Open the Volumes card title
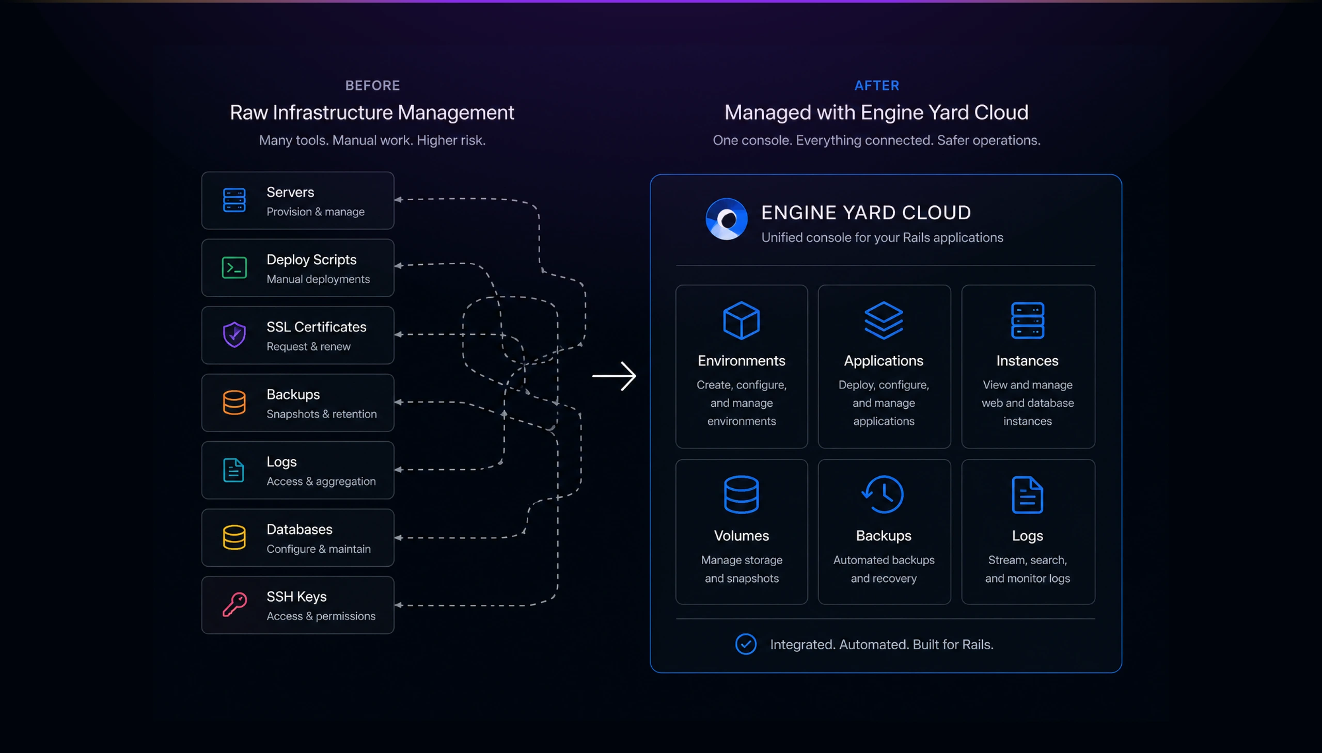Screen dimensions: 1322x753 click(x=741, y=535)
